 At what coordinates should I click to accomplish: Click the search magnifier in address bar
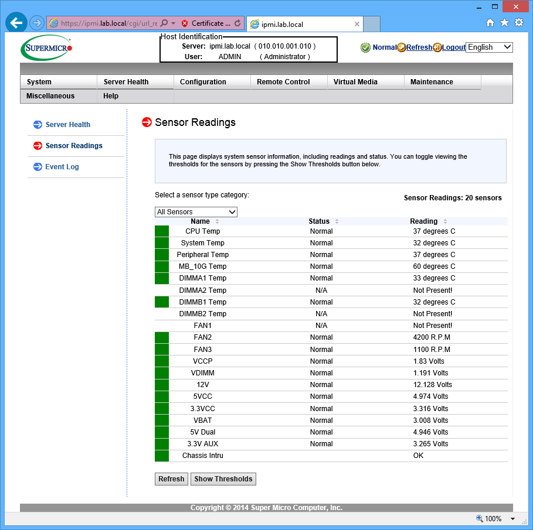coord(164,23)
